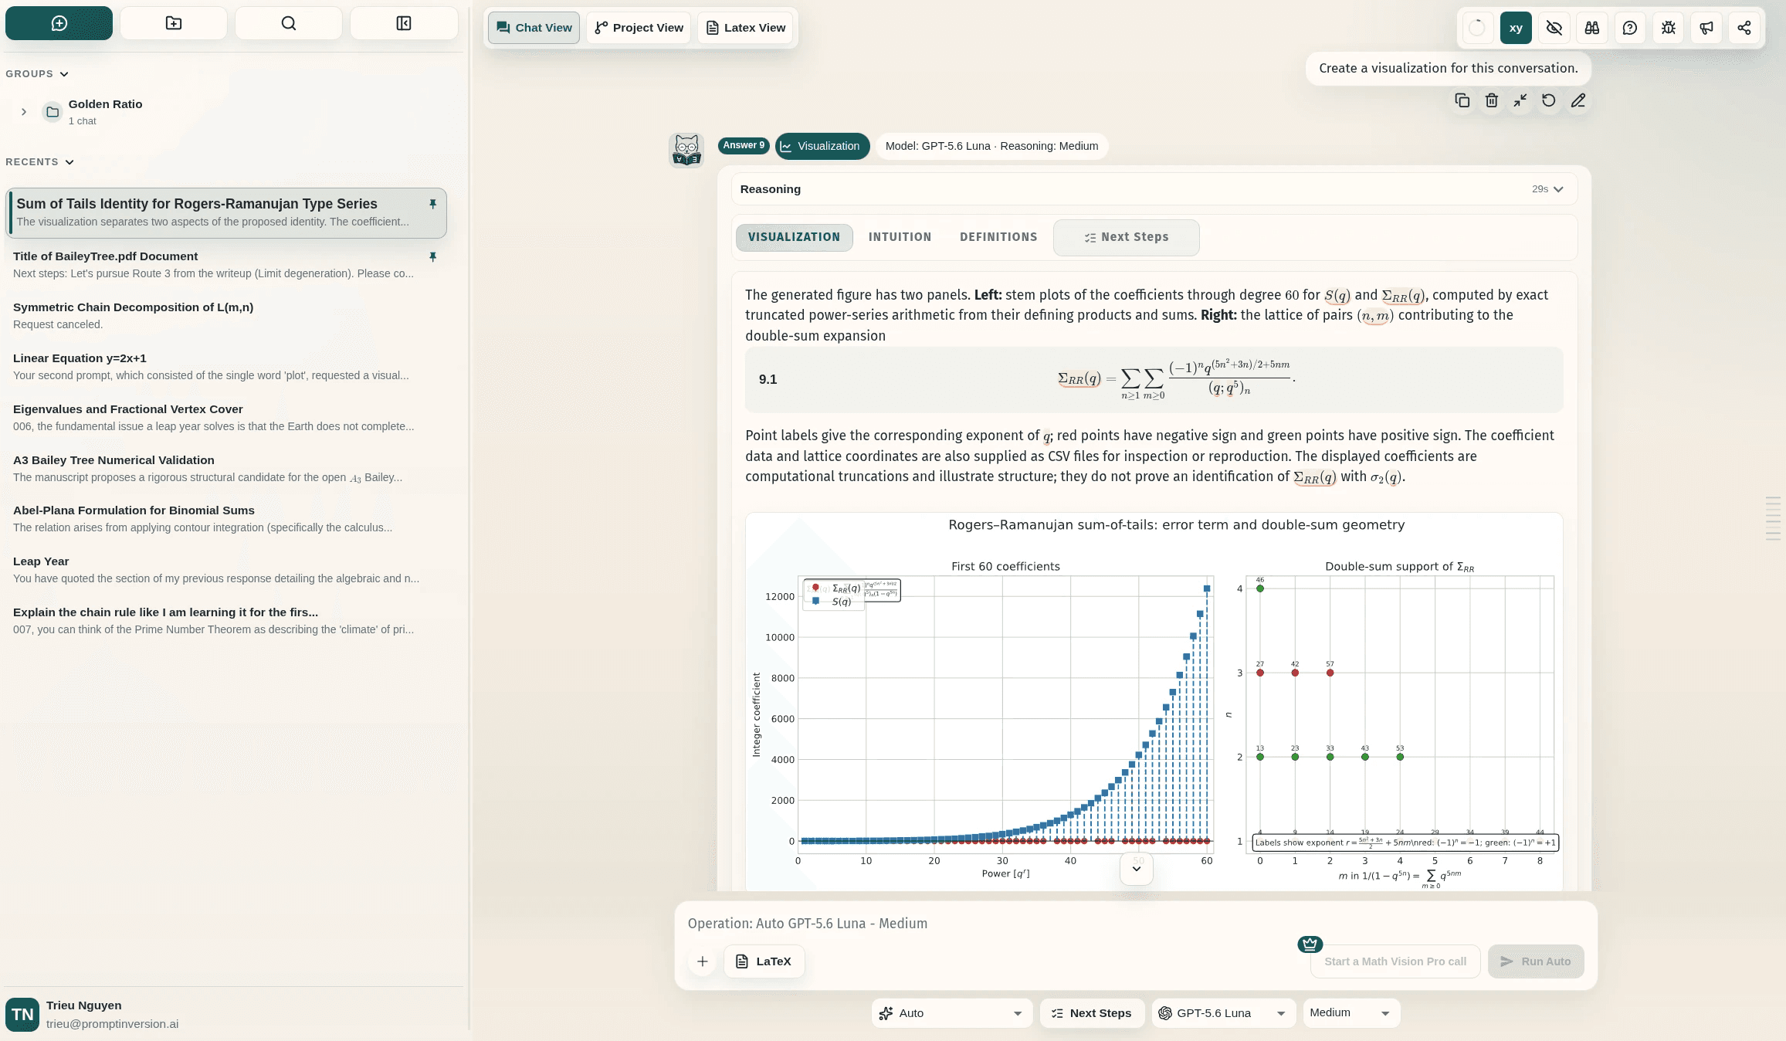Unpin the Sum of Tails Identity chat

click(432, 204)
